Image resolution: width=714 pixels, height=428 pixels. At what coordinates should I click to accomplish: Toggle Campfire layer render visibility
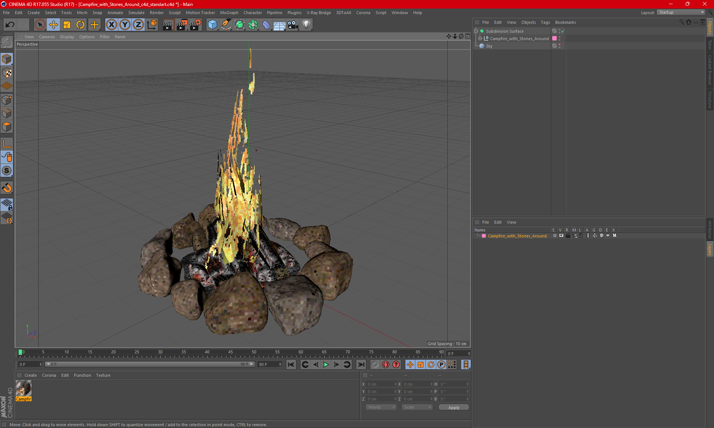[x=568, y=236]
